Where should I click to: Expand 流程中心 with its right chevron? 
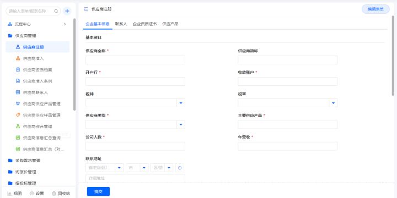click(x=65, y=24)
